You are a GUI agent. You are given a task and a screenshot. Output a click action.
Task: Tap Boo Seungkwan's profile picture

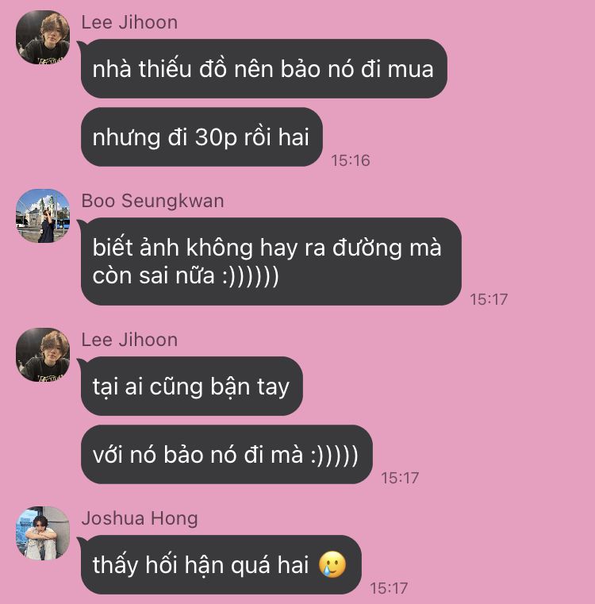coord(43,216)
